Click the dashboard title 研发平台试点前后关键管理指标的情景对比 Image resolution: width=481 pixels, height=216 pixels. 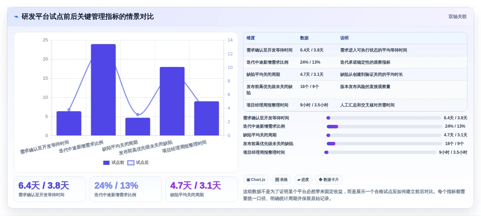[x=88, y=17]
